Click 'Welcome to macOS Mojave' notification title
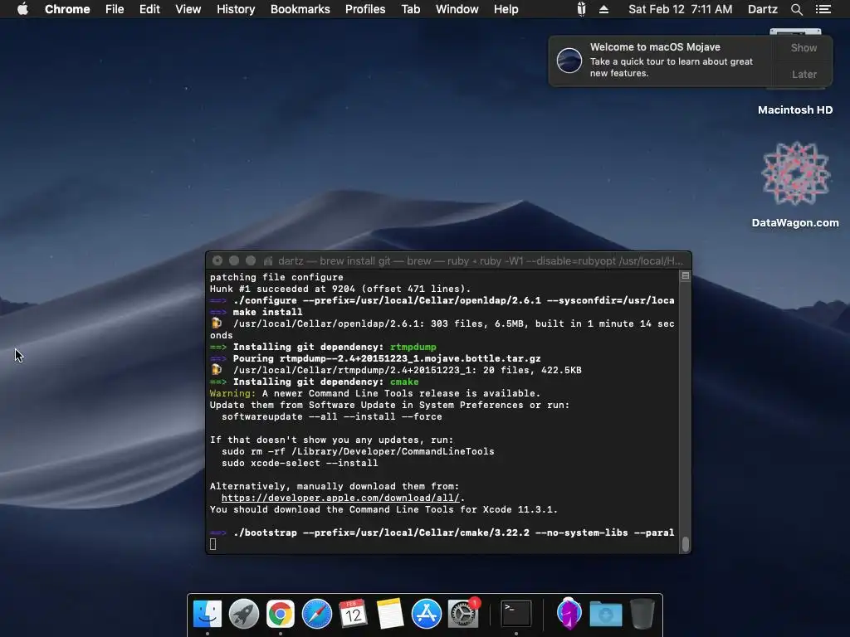The height and width of the screenshot is (637, 850). pos(655,47)
